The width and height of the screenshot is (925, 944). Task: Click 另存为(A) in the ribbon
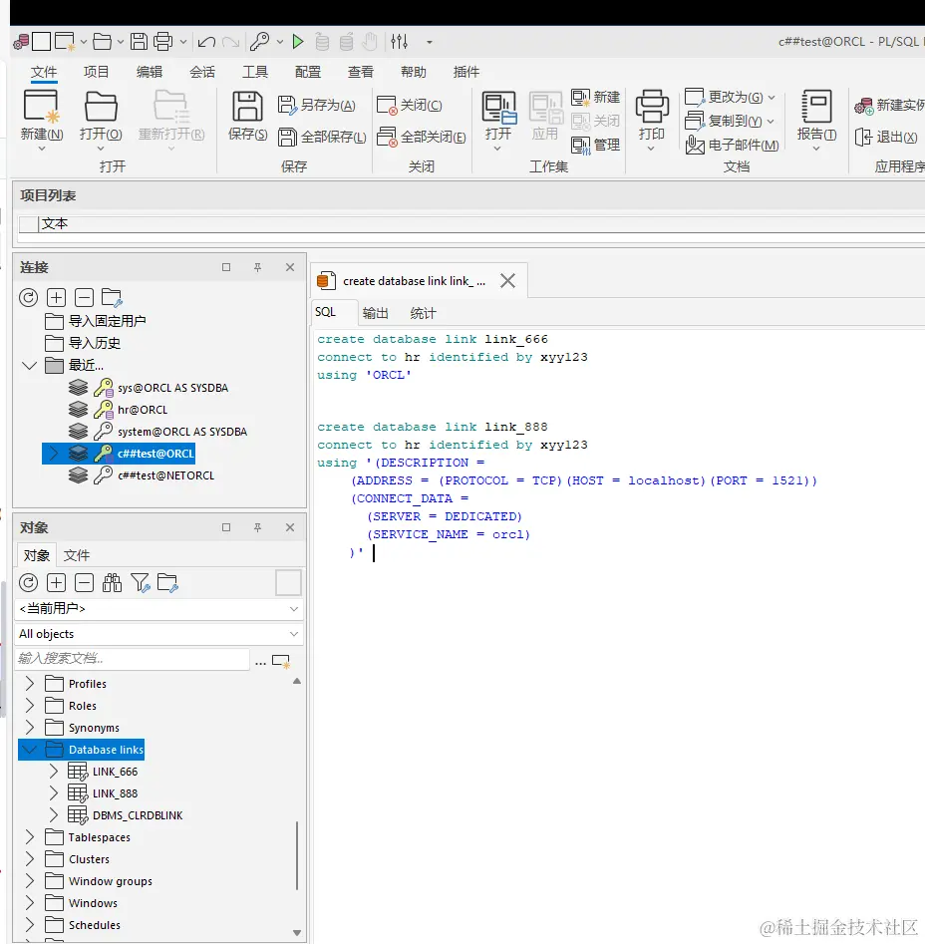[317, 106]
